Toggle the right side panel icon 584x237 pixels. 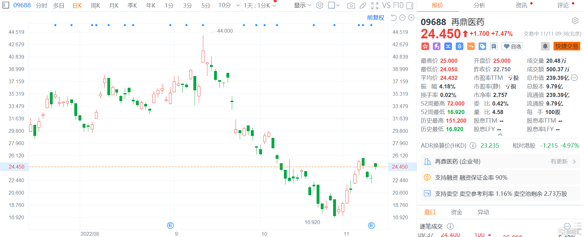410,5
